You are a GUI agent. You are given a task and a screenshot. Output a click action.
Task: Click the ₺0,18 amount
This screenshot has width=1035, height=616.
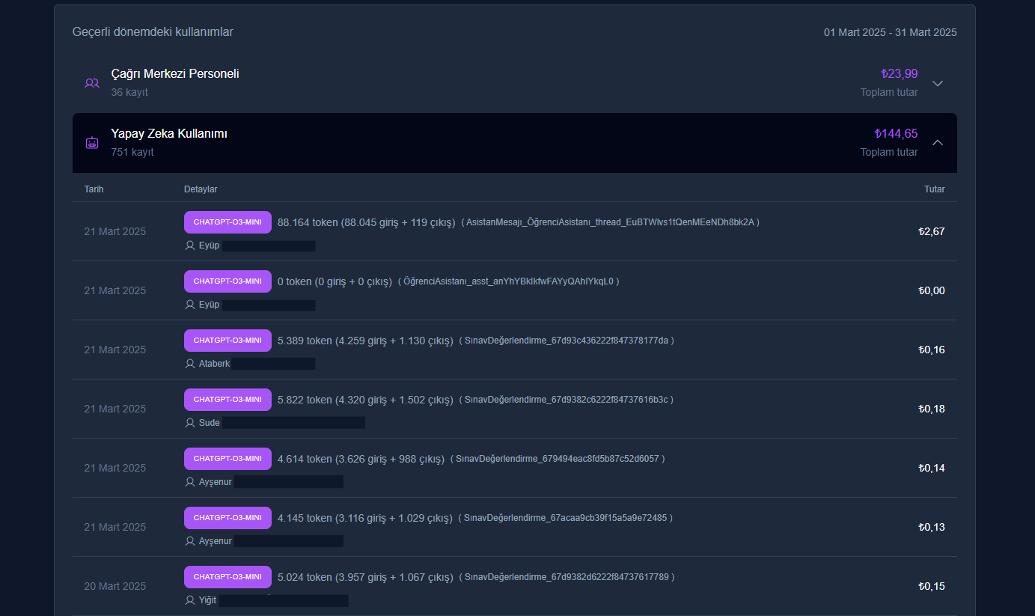click(x=932, y=409)
